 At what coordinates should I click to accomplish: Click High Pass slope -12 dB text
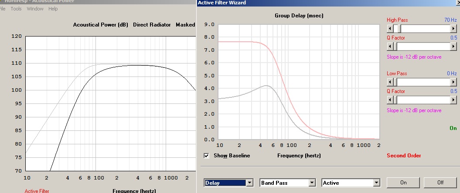click(x=414, y=57)
